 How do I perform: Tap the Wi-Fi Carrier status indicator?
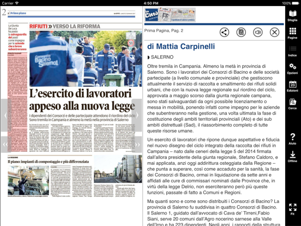point(10,3)
